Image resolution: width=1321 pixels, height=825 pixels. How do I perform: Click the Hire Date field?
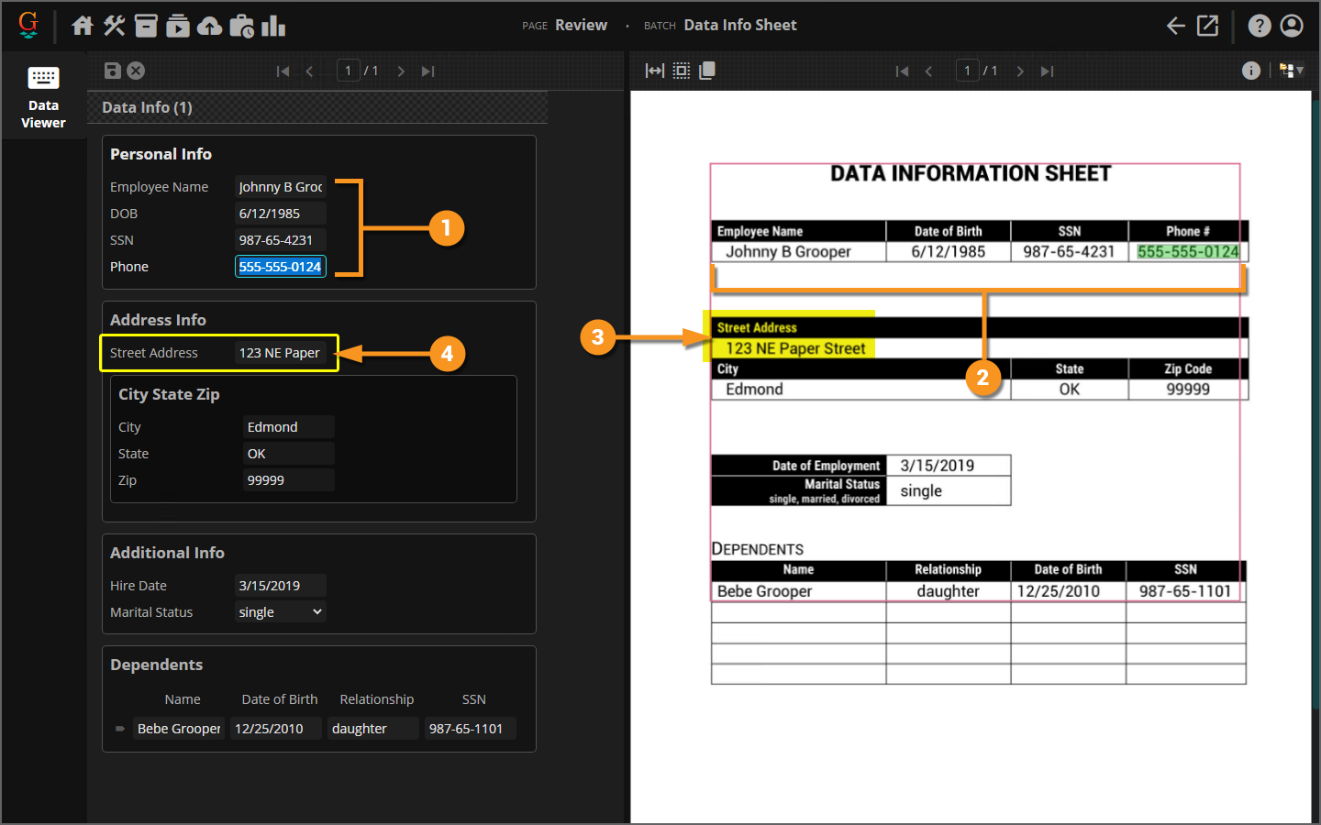281,586
